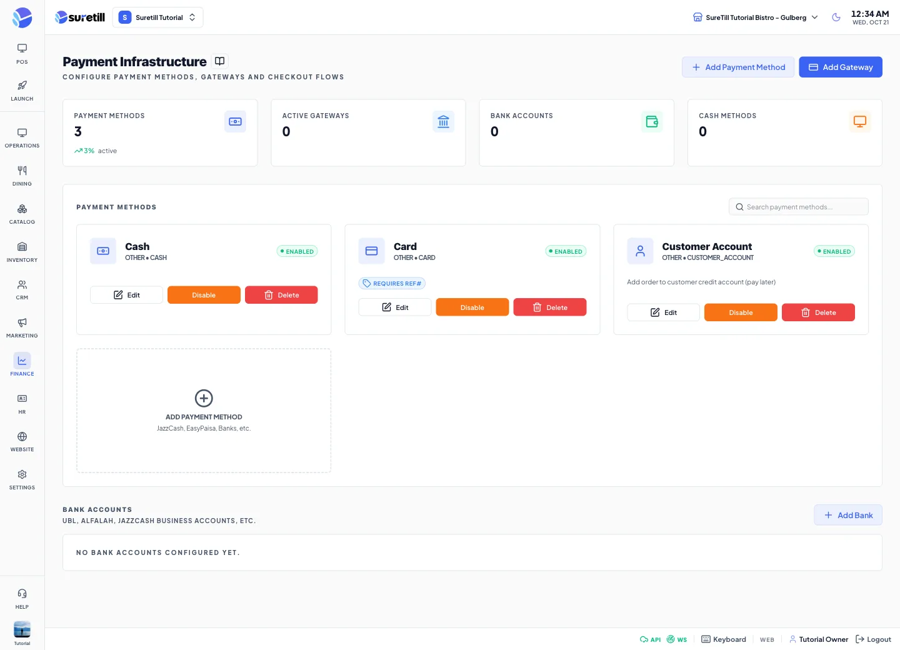900x650 pixels.
Task: Open the Catalog section
Action: (x=22, y=214)
